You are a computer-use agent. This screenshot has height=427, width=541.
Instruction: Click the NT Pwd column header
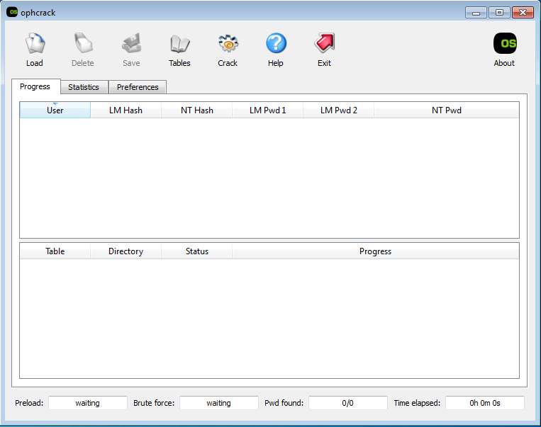tap(447, 110)
